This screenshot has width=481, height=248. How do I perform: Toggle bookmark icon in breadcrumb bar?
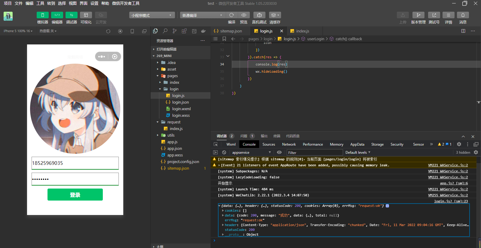tap(224, 39)
